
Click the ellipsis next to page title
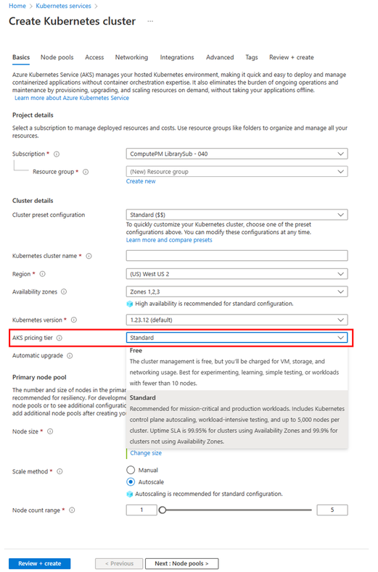[x=150, y=21]
